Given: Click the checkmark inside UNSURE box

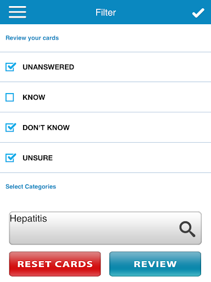Looking at the screenshot, I should [x=12, y=157].
